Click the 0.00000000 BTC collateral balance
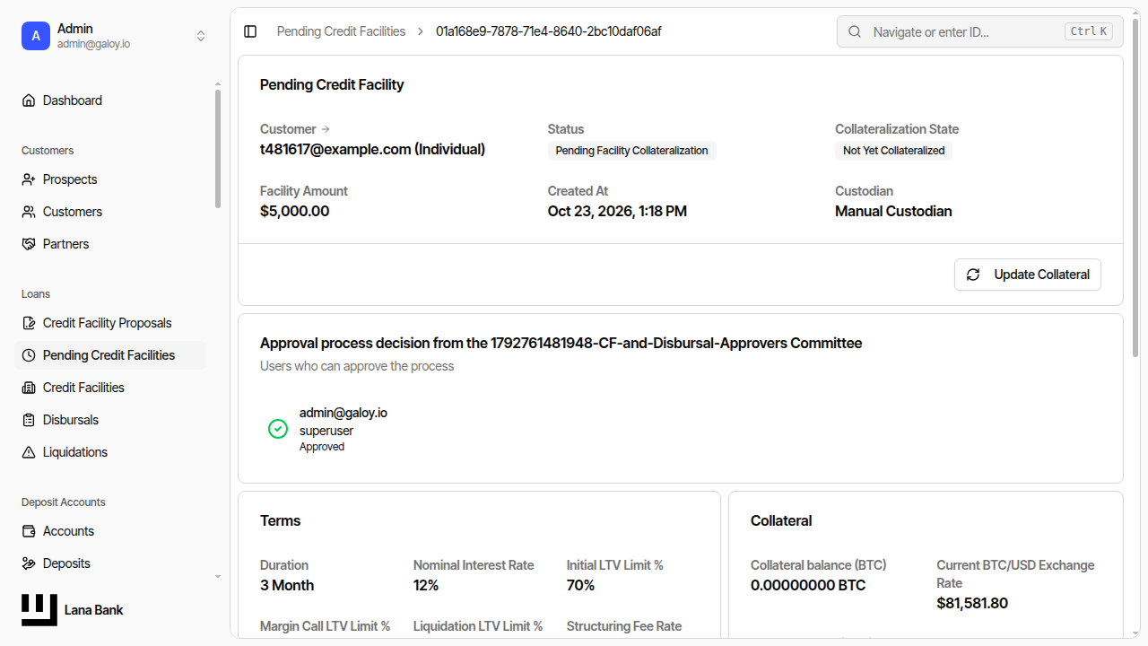The image size is (1148, 646). point(808,585)
